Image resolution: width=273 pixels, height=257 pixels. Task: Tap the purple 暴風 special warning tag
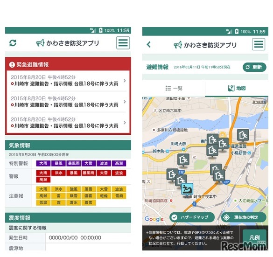click(x=58, y=163)
